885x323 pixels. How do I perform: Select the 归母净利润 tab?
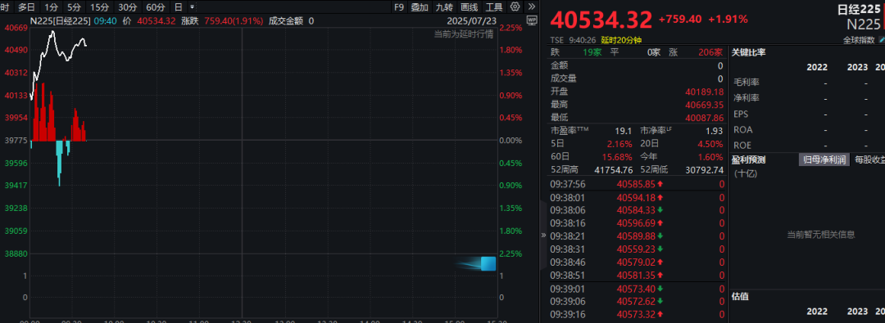coord(824,159)
